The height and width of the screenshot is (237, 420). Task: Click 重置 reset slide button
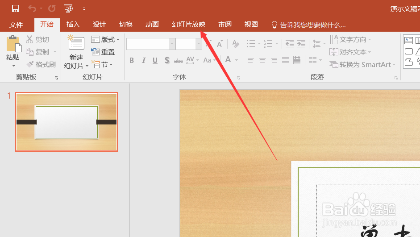tap(103, 52)
